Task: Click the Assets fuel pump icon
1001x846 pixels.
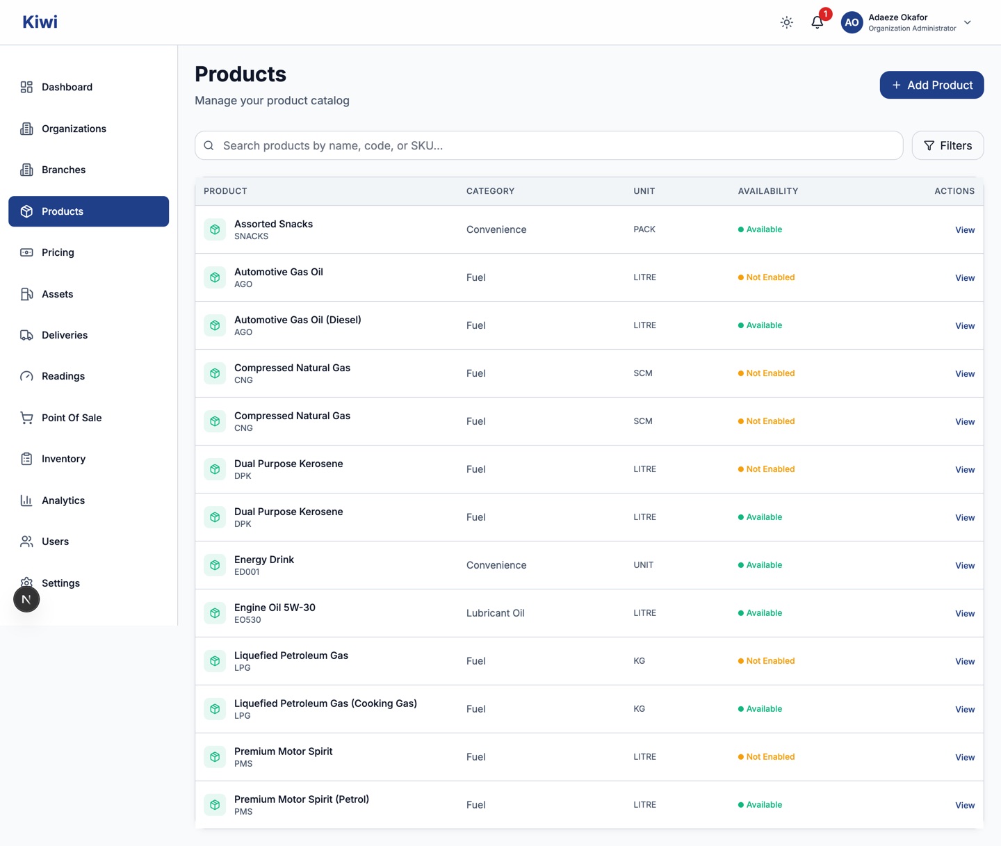Action: [x=26, y=294]
